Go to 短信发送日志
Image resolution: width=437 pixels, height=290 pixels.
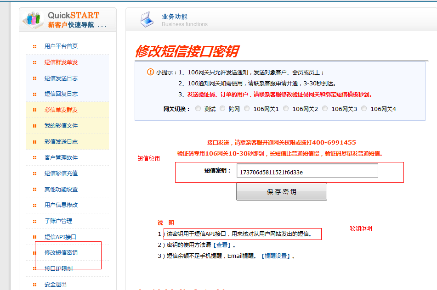pyautogui.click(x=61, y=78)
